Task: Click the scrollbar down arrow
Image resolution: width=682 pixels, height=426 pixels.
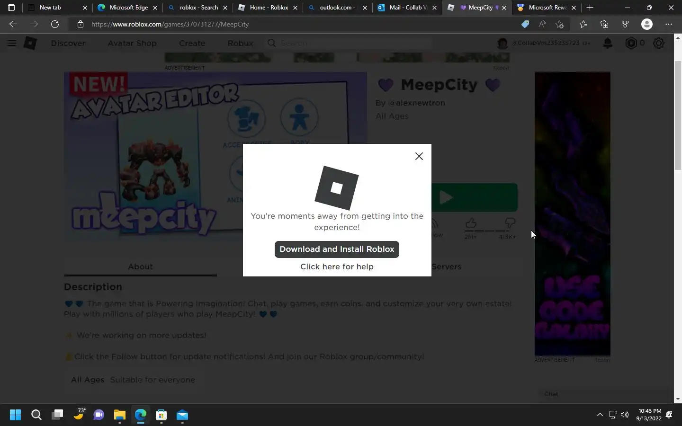Action: (x=678, y=399)
